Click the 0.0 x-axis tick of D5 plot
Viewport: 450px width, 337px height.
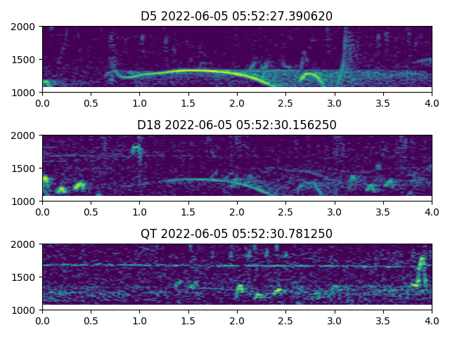point(42,103)
